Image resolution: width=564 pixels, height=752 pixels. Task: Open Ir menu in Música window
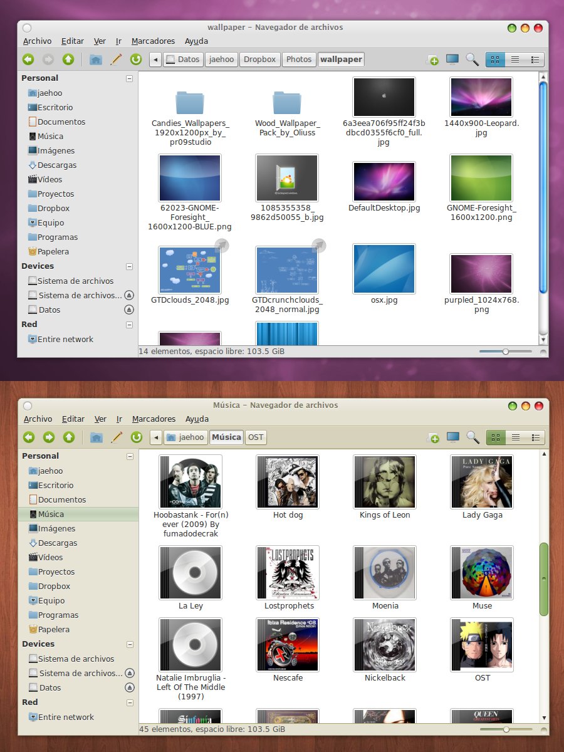[x=119, y=419]
